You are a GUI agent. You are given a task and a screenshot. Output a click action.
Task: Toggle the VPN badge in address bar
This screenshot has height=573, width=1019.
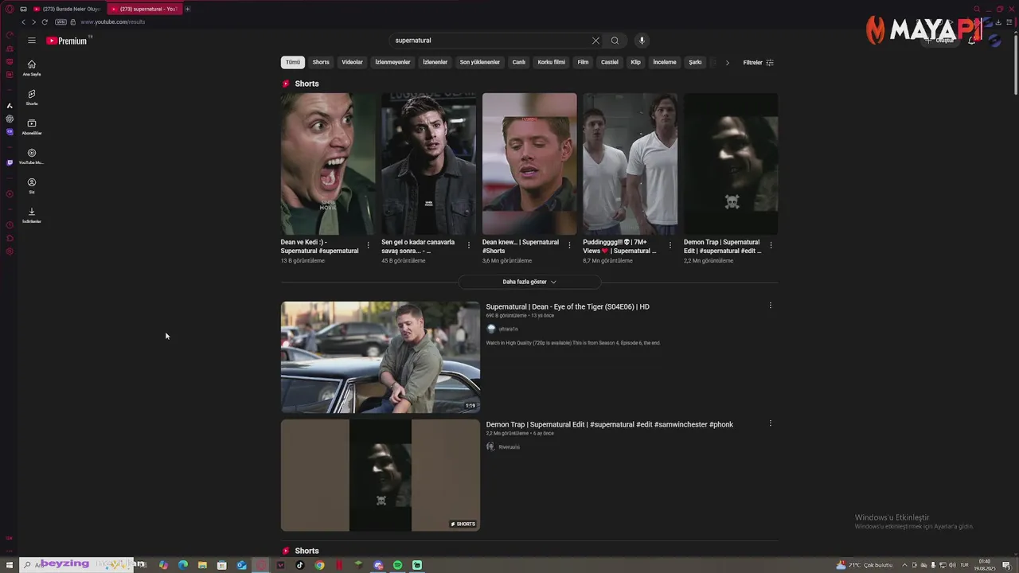coord(61,22)
